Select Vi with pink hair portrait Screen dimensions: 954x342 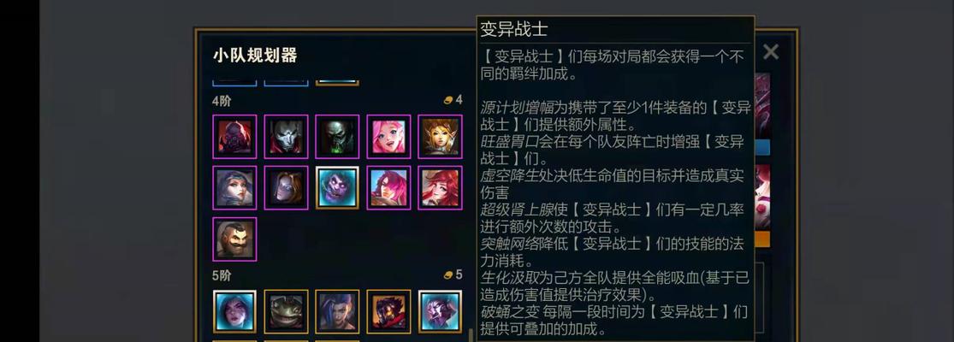pos(388,188)
